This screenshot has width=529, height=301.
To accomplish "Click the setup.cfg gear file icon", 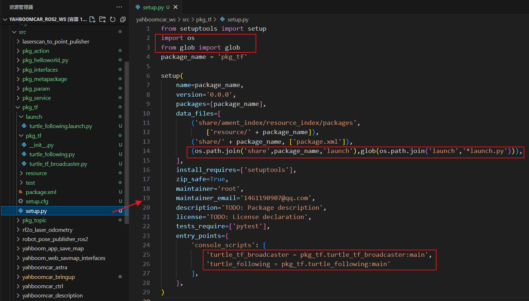I will point(21,201).
